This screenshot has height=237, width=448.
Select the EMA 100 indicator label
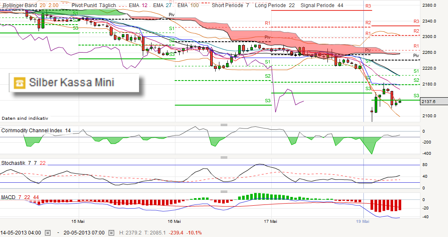[x=188, y=5]
